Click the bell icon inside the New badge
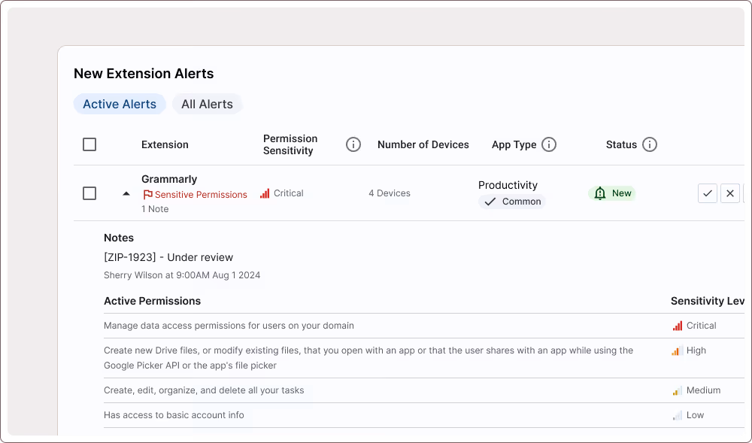This screenshot has width=752, height=443. (600, 193)
